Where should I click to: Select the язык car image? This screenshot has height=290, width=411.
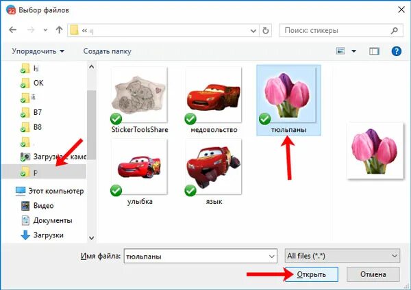214,172
